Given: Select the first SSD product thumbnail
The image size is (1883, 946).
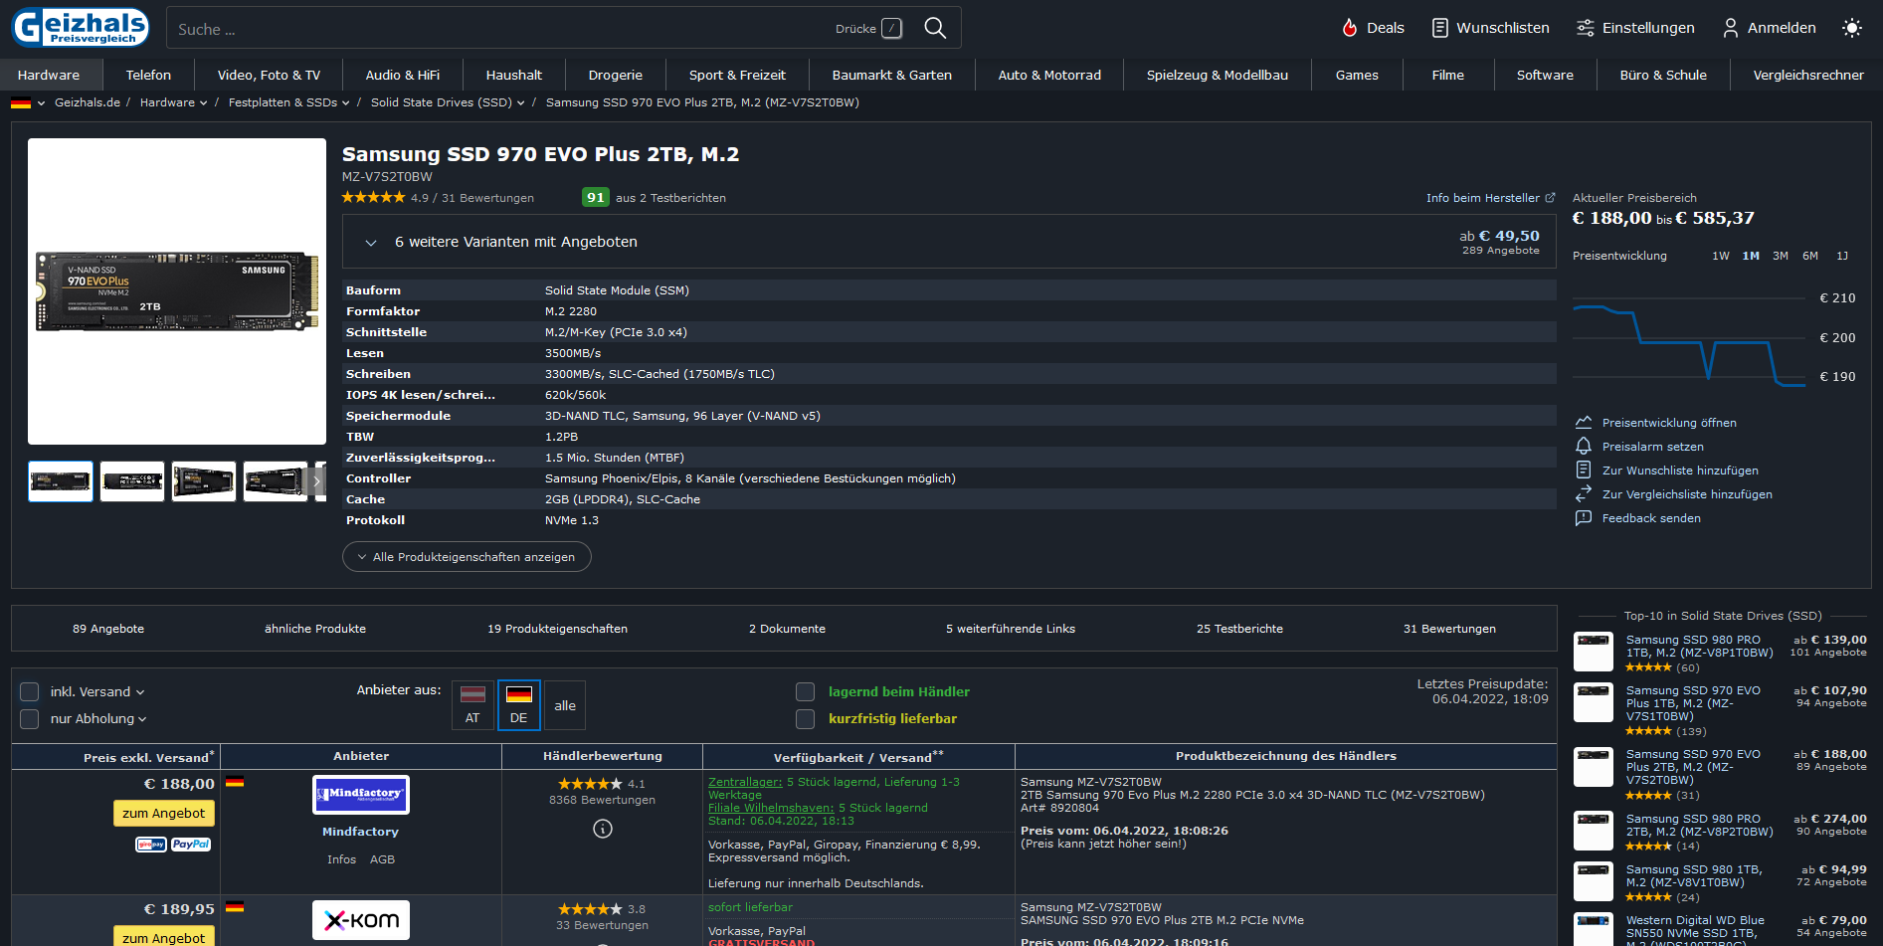Looking at the screenshot, I should [x=61, y=481].
